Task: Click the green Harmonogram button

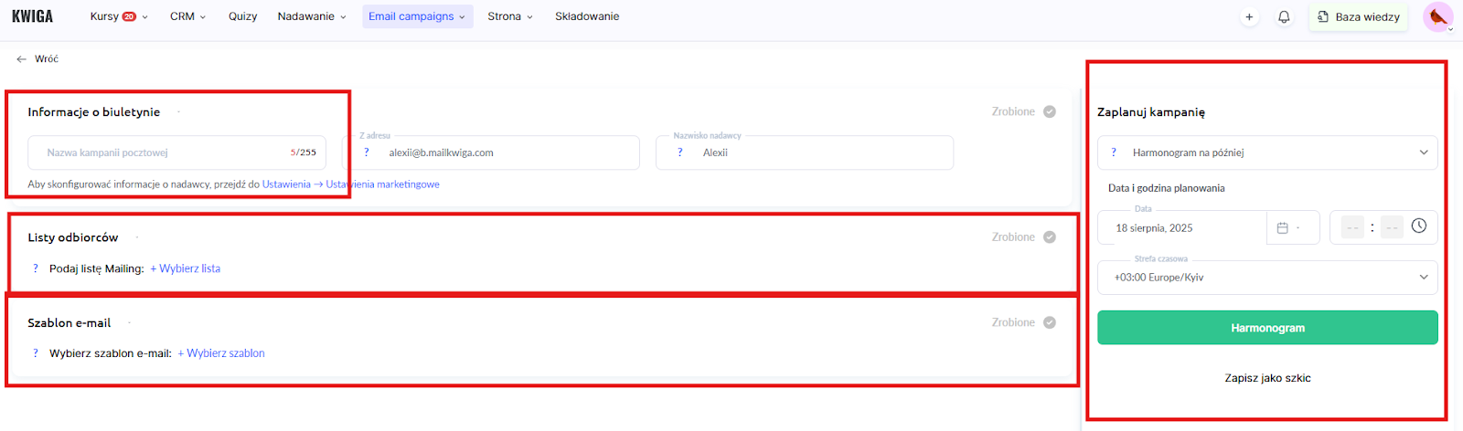Action: pos(1267,328)
